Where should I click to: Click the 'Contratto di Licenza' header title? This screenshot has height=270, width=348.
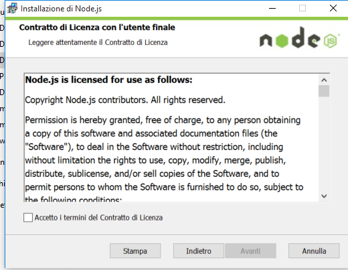tap(97, 27)
